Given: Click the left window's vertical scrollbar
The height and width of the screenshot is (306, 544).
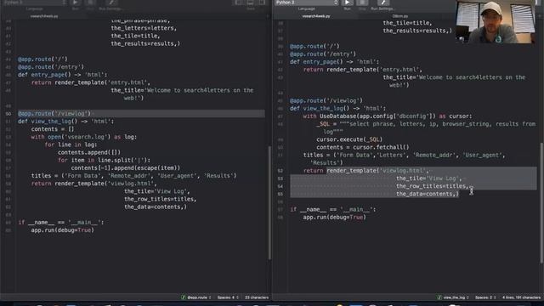Looking at the screenshot, I should point(269,202).
